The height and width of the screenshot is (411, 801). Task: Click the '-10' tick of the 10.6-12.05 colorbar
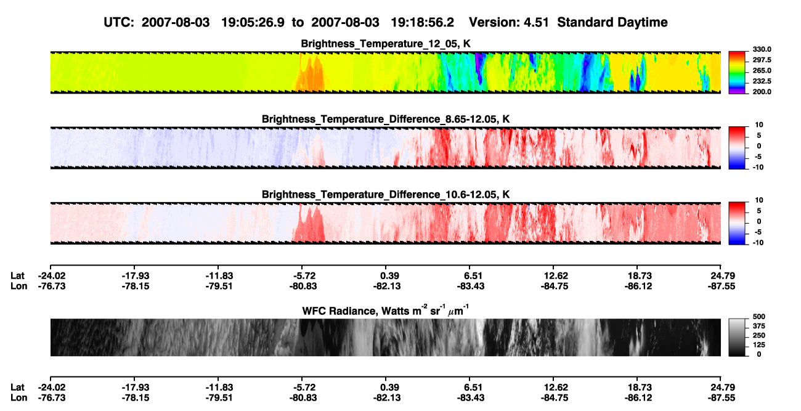(x=757, y=243)
